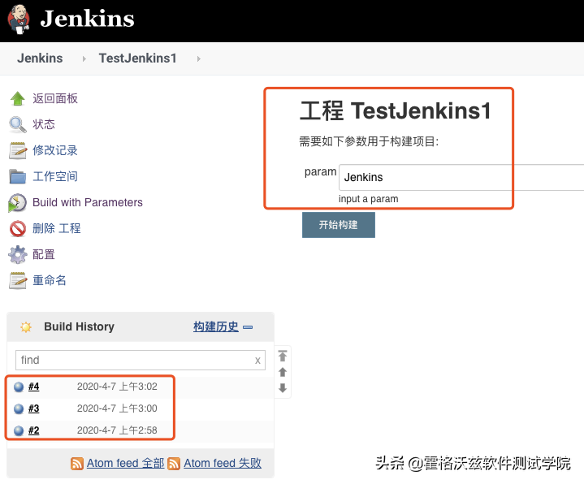Click the magnifying glass 状态 icon
584x484 pixels.
18,125
